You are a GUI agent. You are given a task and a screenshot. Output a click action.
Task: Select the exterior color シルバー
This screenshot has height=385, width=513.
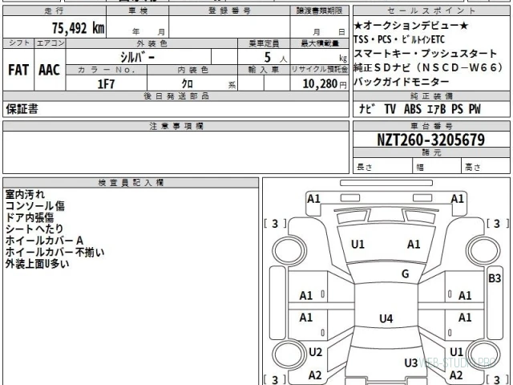tap(137, 57)
